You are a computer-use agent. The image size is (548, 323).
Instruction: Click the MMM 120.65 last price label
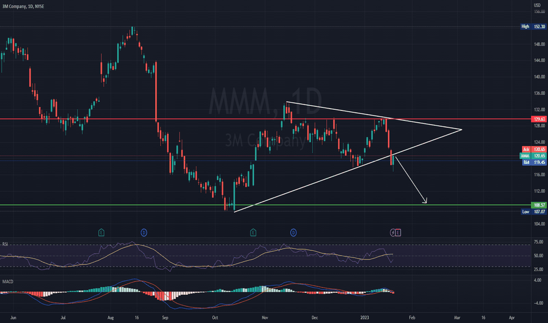click(533, 156)
